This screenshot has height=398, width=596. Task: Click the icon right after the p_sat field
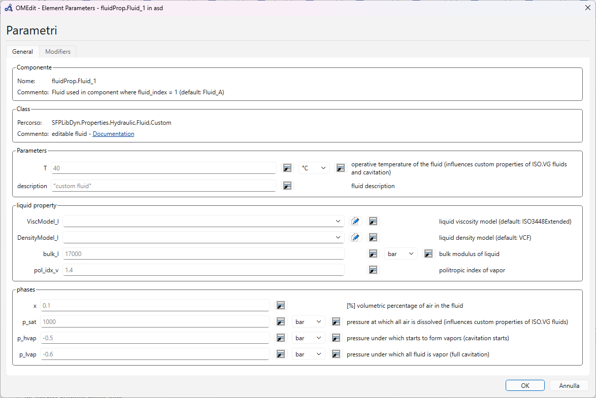pyautogui.click(x=281, y=321)
